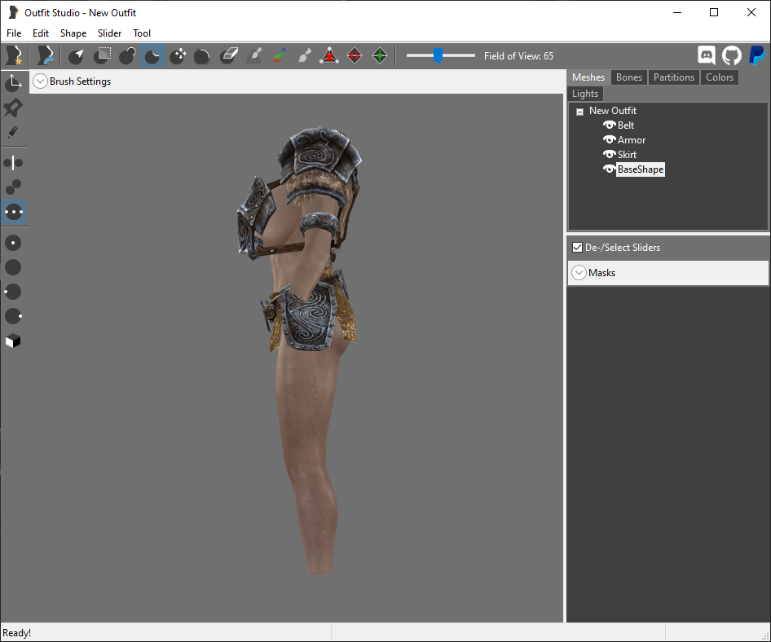Select the Mask brush tool
The height and width of the screenshot is (642, 771).
(x=102, y=55)
